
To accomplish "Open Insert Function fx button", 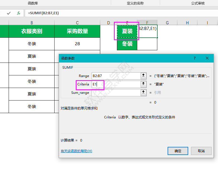I will click(19, 13).
